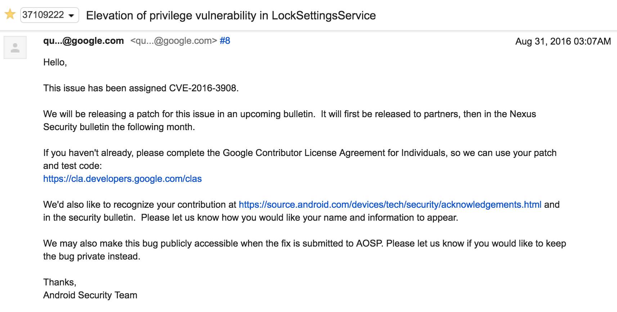
Task: Open the 37109222 issue ID dropdown
Action: [49, 15]
